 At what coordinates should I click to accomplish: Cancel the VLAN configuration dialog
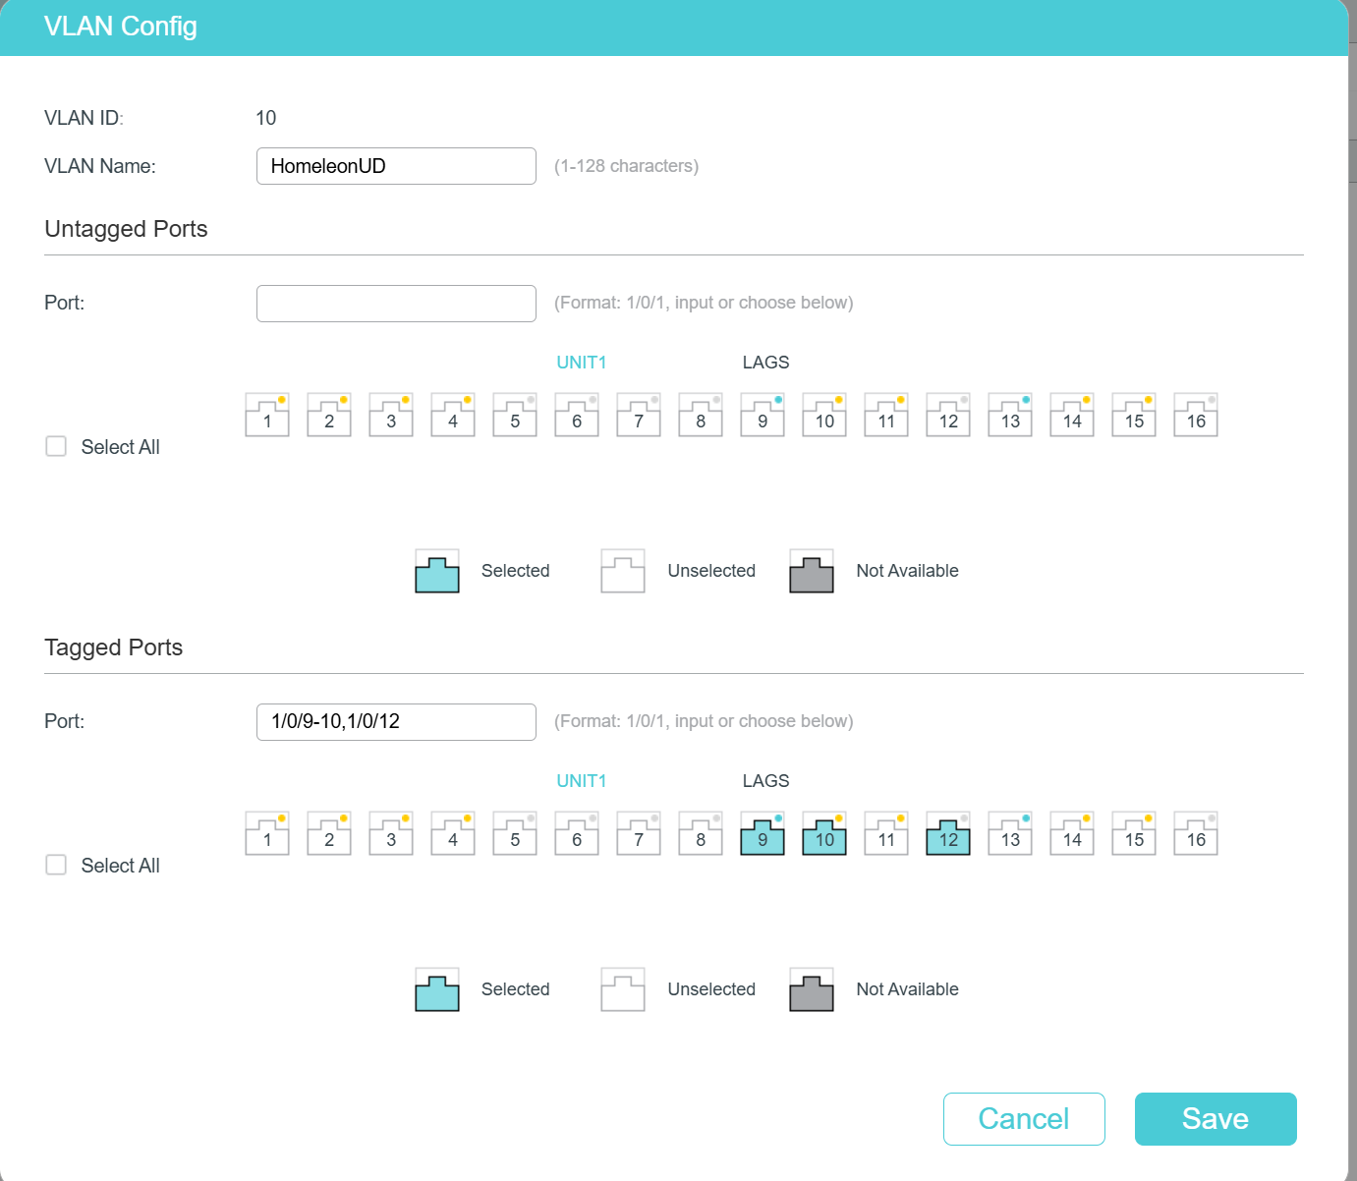pos(1024,1119)
